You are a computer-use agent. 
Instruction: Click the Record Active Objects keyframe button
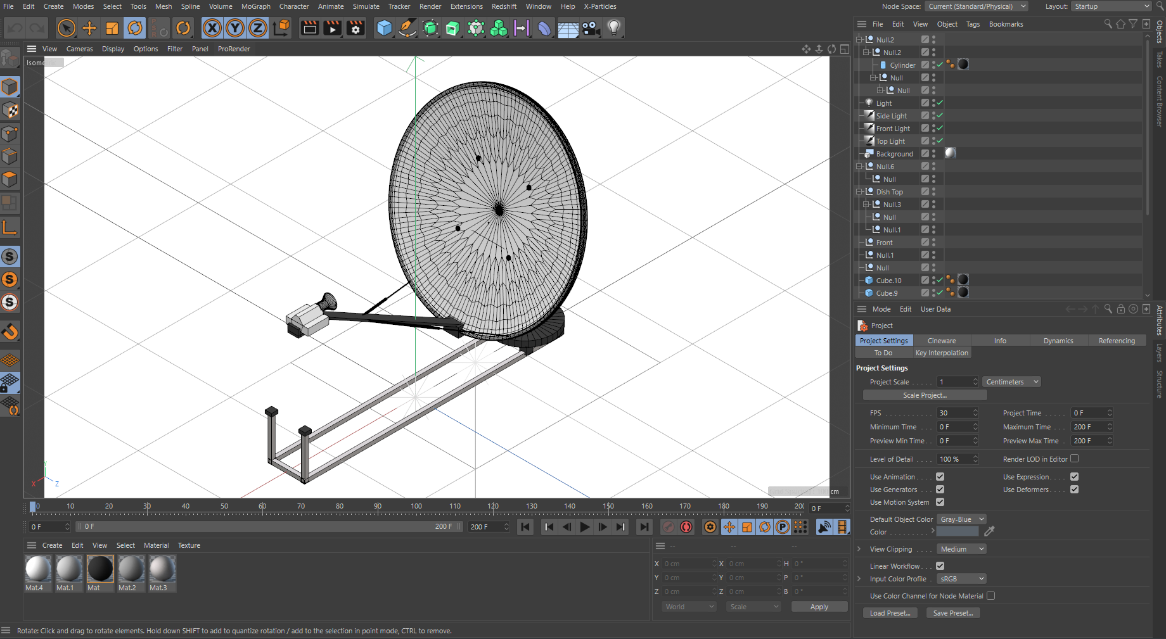[x=668, y=527]
